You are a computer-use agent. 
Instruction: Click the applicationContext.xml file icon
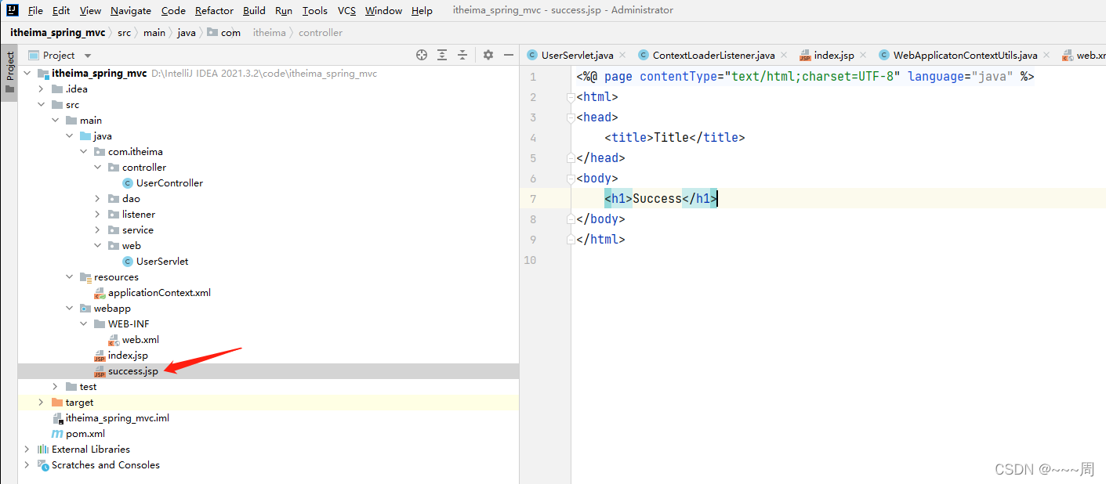click(100, 293)
